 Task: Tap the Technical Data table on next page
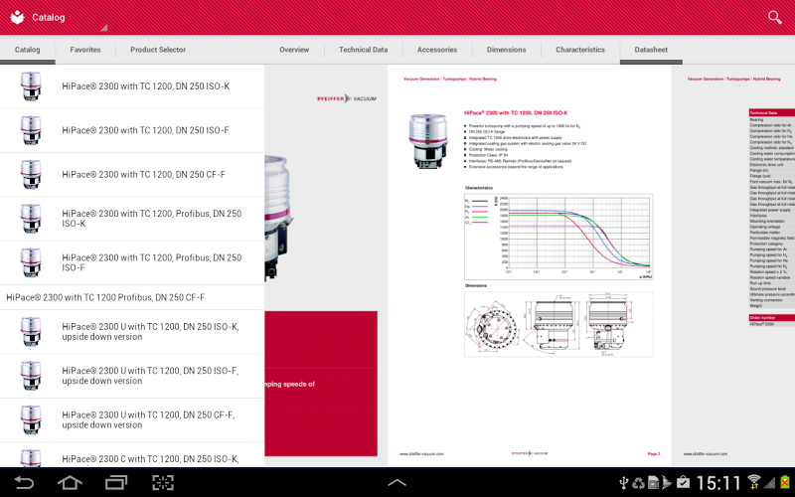pos(772,208)
